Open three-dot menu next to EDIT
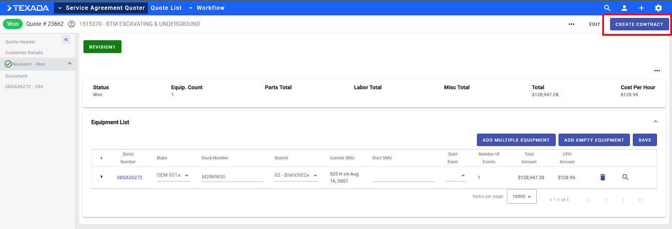672x229 pixels. click(571, 24)
